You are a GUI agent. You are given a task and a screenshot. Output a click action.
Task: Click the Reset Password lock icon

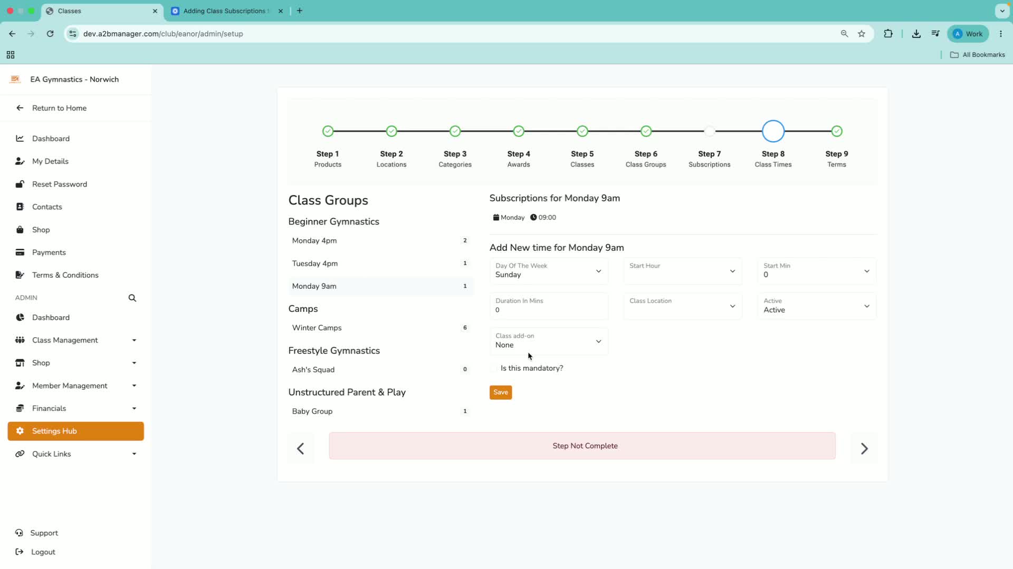(x=20, y=184)
